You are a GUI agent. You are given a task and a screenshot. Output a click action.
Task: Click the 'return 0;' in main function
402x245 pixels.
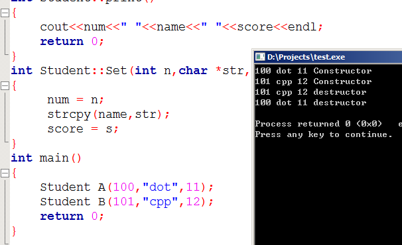click(72, 217)
